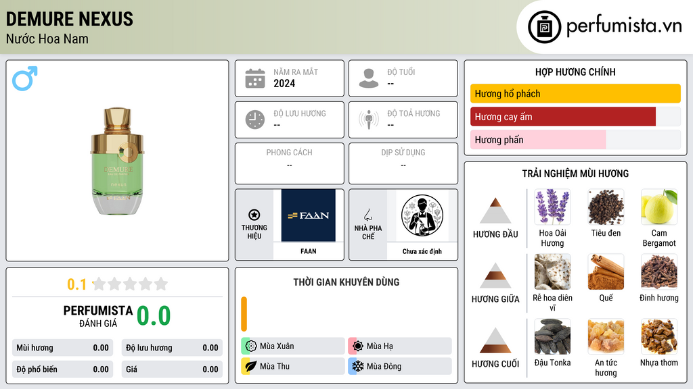Click the nose icon above Nhà pha chế
Image resolution: width=693 pixels, height=389 pixels.
coord(367,215)
